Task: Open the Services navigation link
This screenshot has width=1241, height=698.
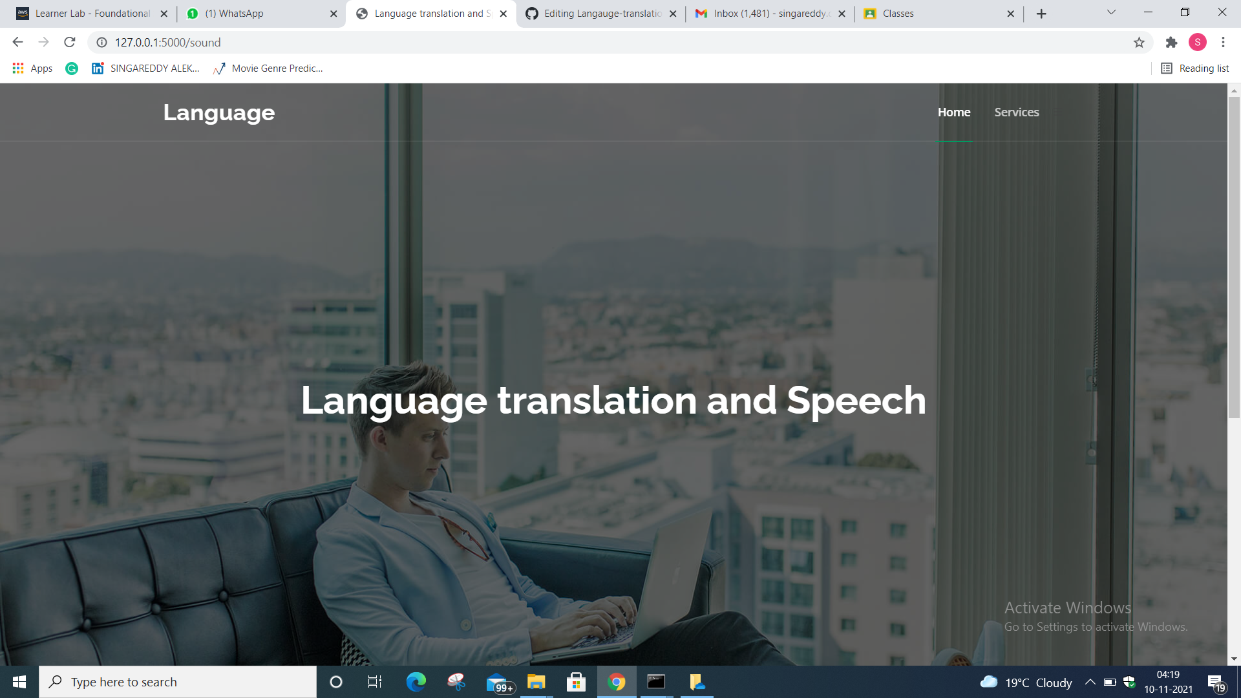Action: pyautogui.click(x=1017, y=112)
